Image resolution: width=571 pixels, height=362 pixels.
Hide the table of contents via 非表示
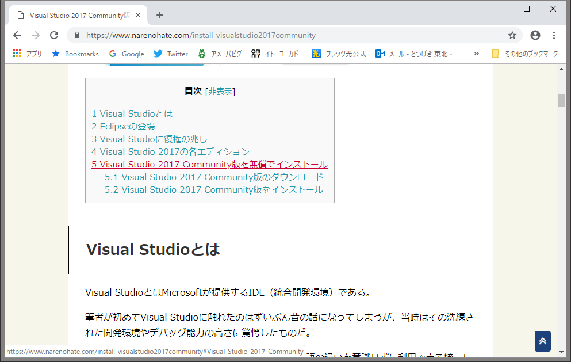[220, 92]
